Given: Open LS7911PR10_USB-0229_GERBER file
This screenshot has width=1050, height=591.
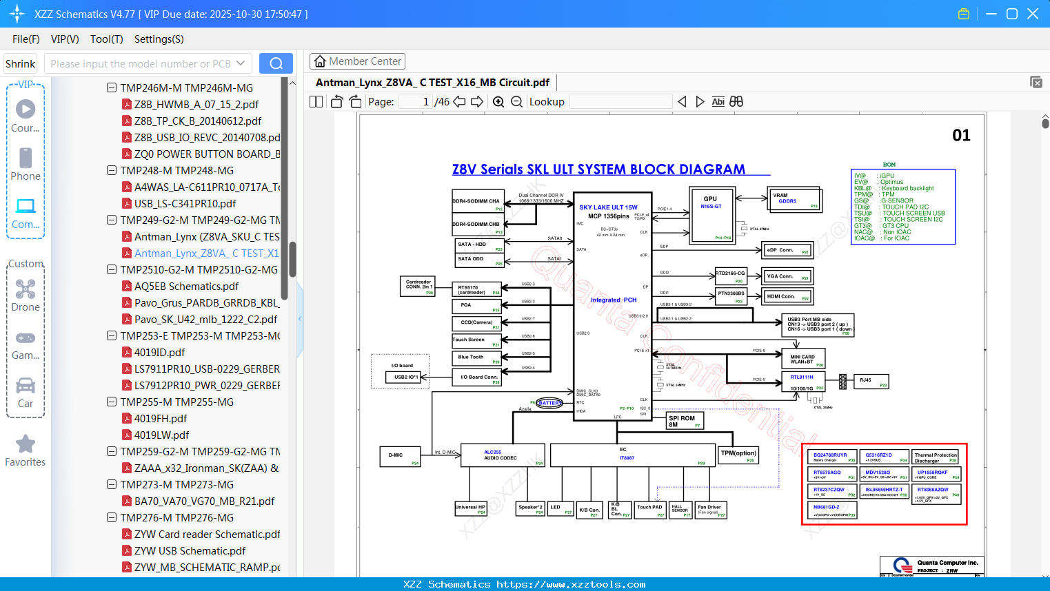Looking at the screenshot, I should pos(207,369).
